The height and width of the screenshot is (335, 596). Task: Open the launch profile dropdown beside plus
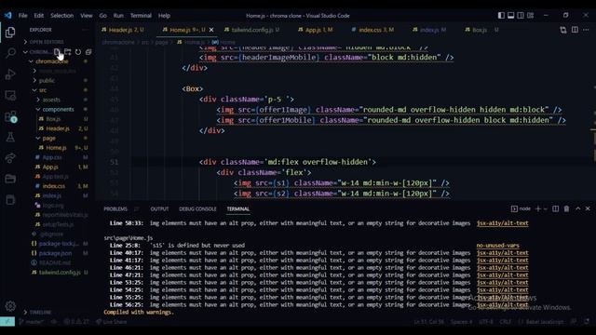point(546,208)
